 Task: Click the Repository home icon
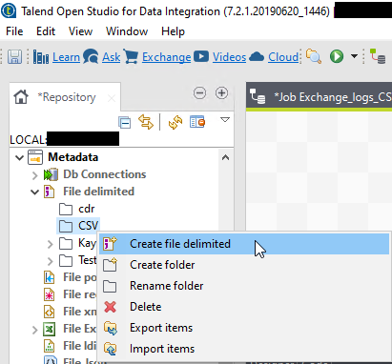(21, 97)
